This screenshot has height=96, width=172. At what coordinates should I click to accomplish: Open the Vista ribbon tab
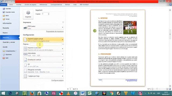click(x=75, y=5)
